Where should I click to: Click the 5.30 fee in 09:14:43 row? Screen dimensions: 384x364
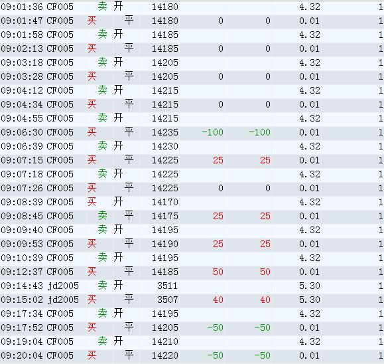point(310,286)
